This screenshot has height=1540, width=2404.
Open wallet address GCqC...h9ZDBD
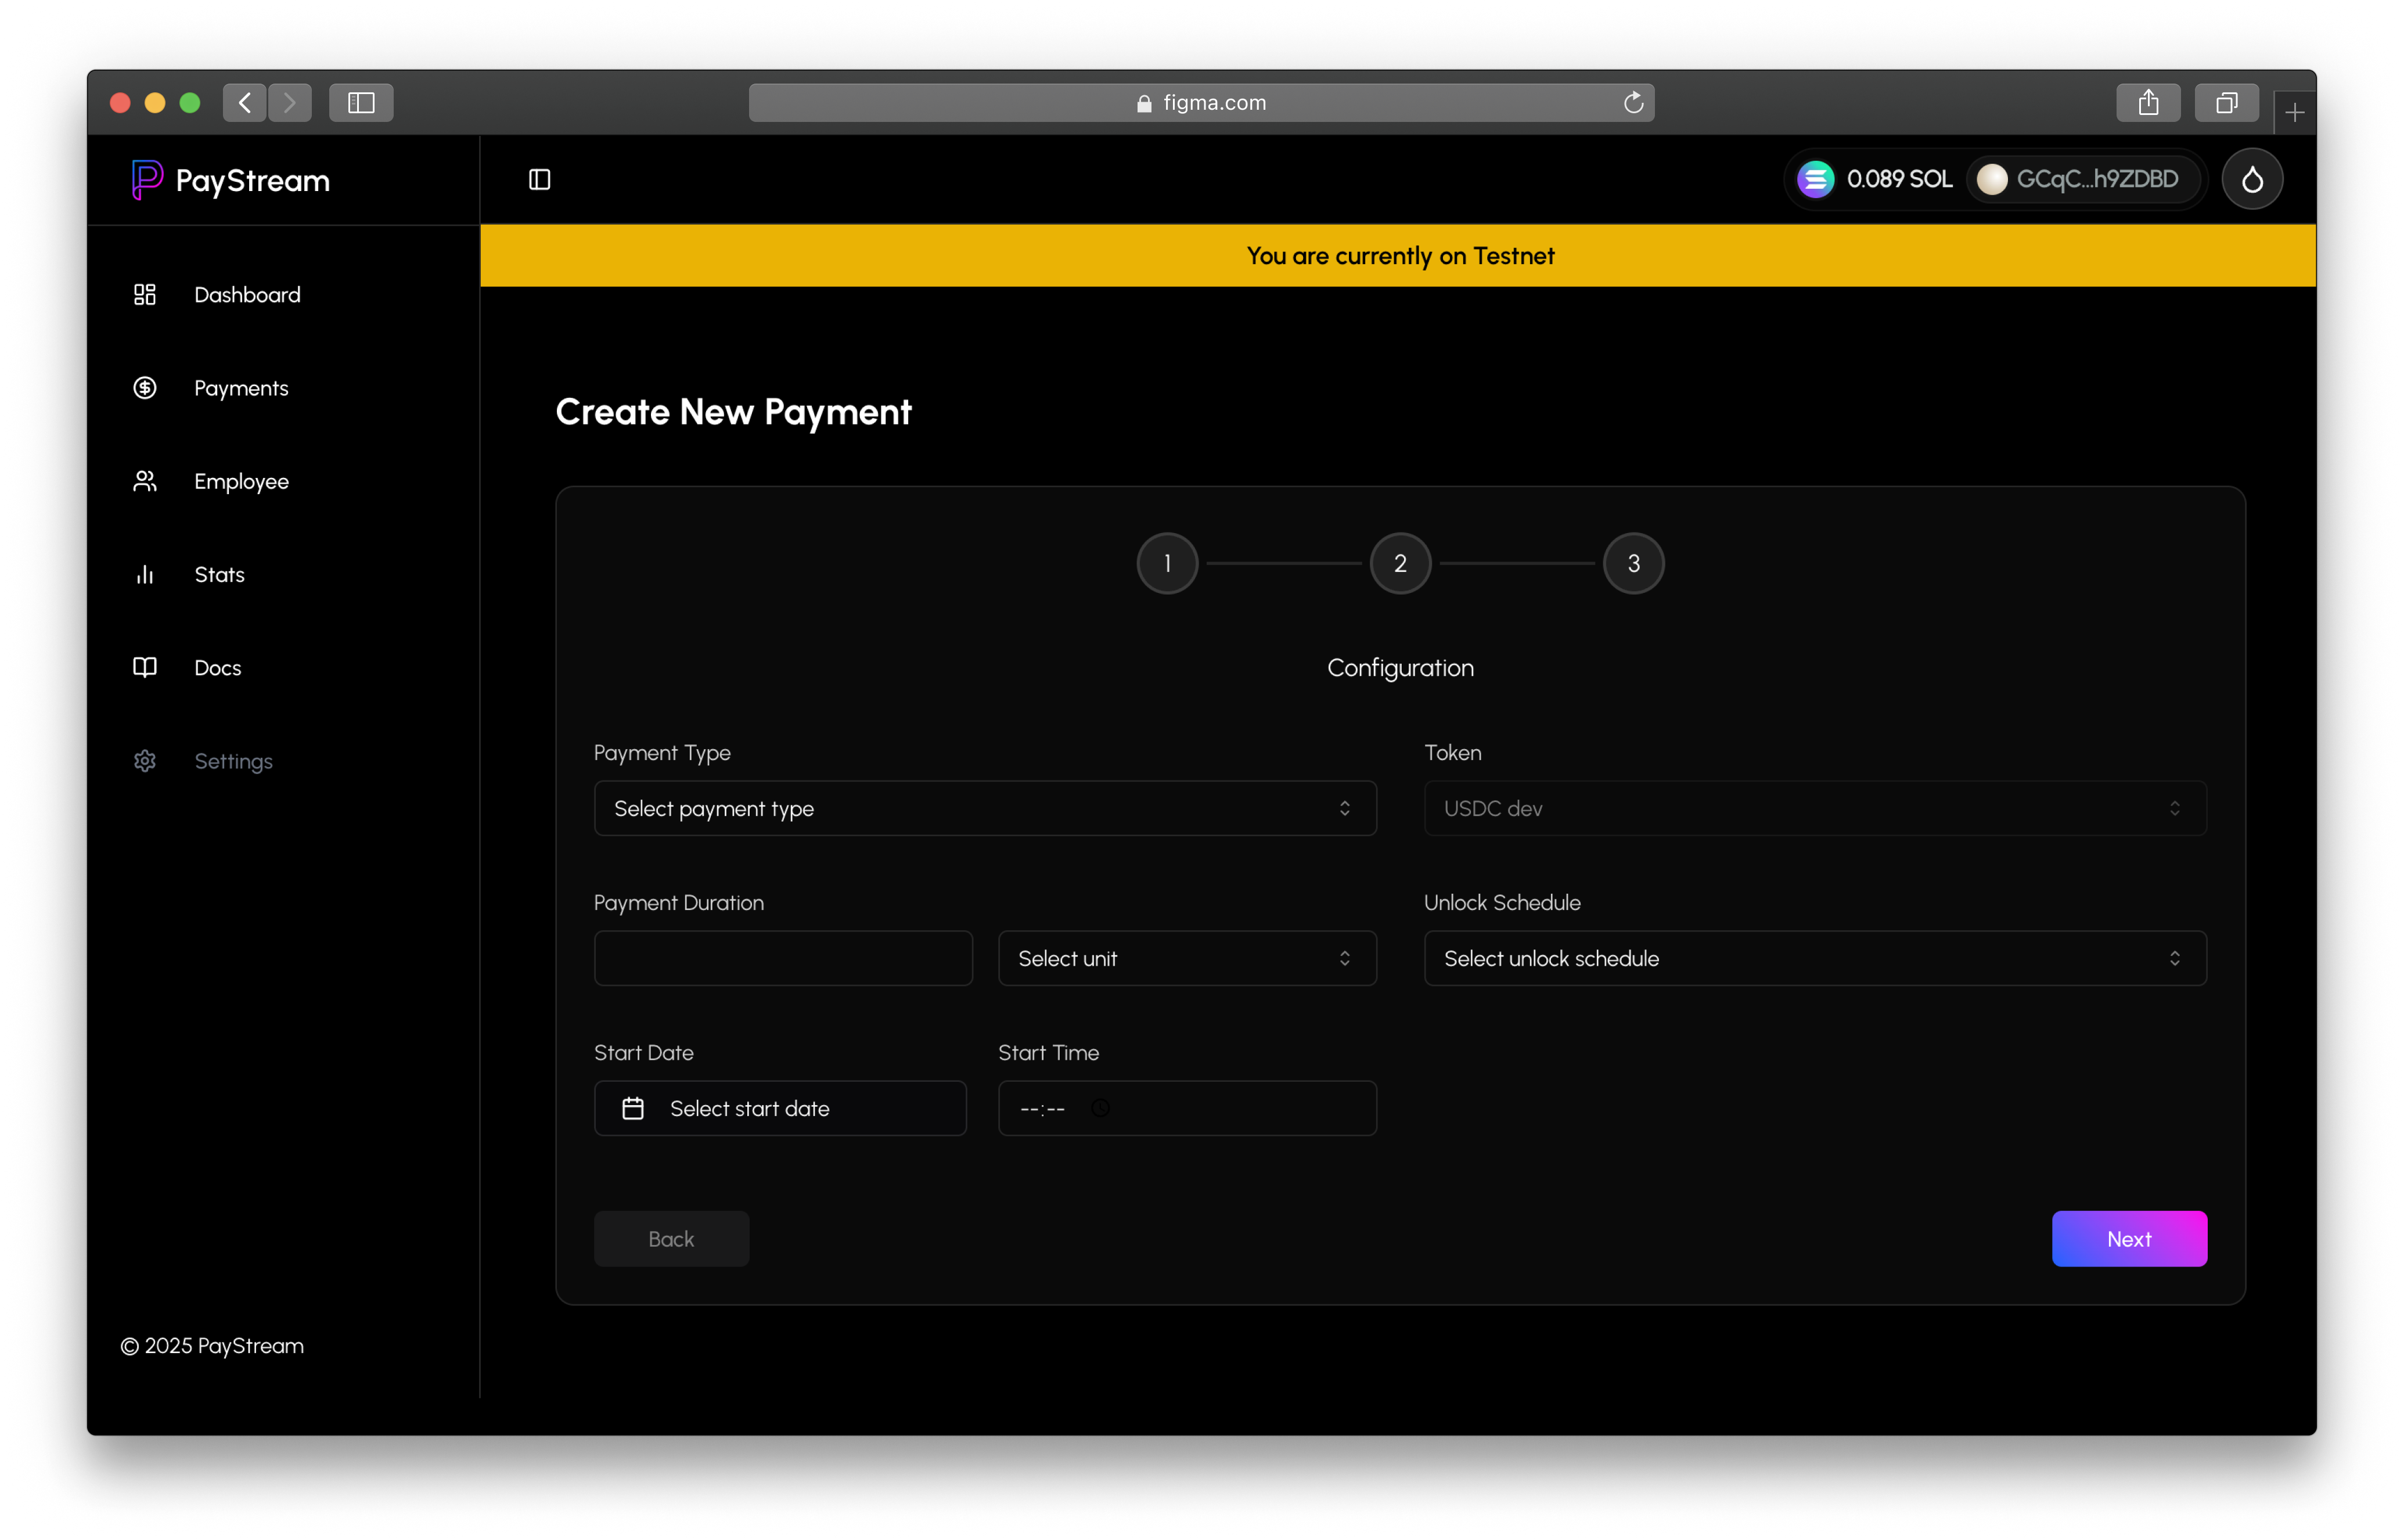coord(2084,180)
